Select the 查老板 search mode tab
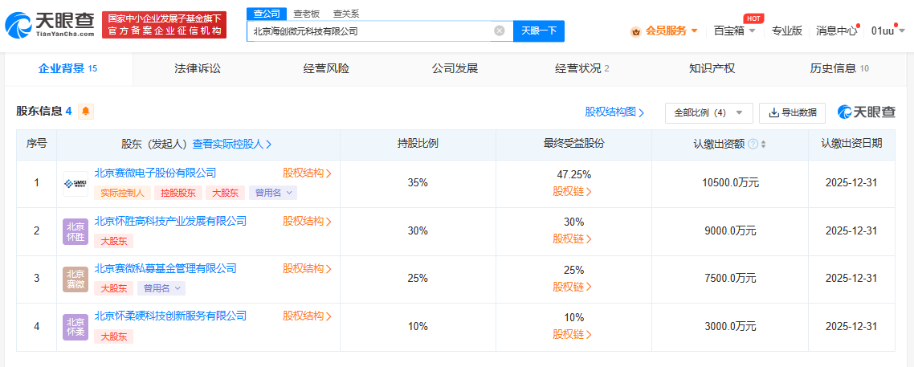Screen dimensions: 914x367 coord(307,14)
